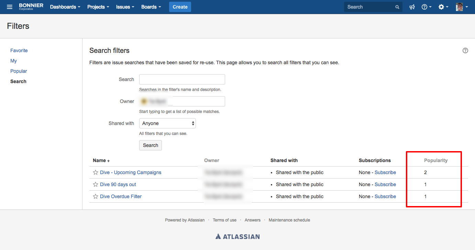Subscribe to Dive 90 days out filter

[385, 184]
